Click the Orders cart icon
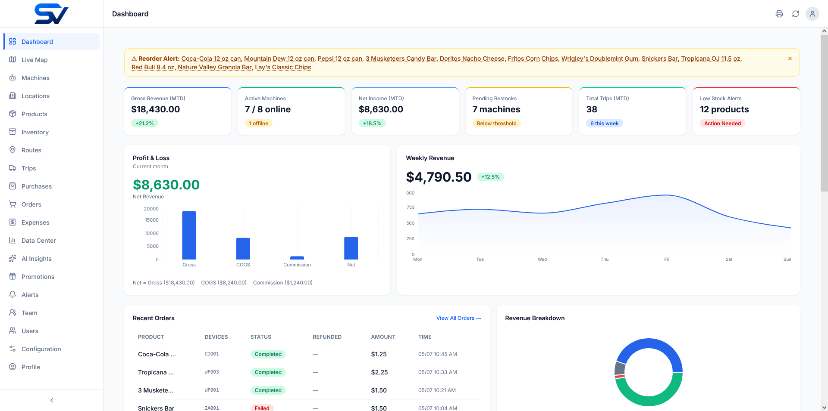The width and height of the screenshot is (828, 411). coord(13,204)
